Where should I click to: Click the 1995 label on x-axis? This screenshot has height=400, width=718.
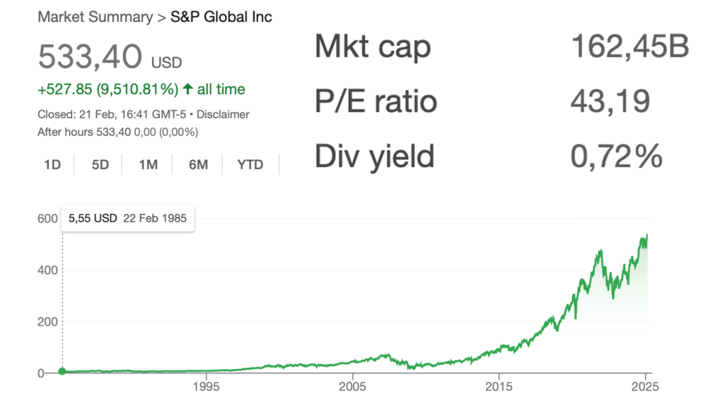click(205, 387)
